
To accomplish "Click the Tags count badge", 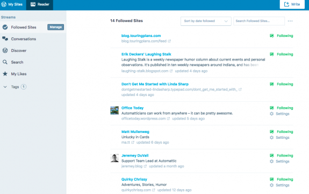I will pyautogui.click(x=24, y=87).
